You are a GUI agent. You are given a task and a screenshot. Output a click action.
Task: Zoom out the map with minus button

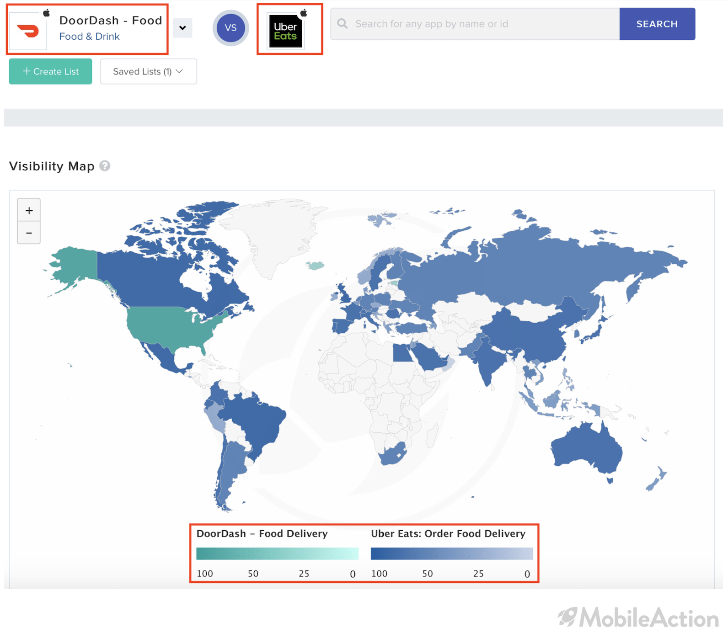click(29, 233)
